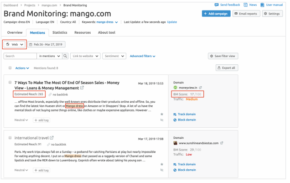The height and width of the screenshot is (183, 290).
Task: Open campaign Settings button
Action: pos(272,14)
